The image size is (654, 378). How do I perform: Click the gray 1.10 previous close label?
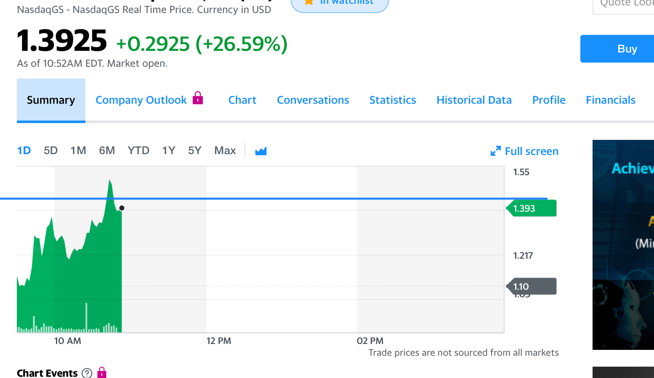click(532, 286)
